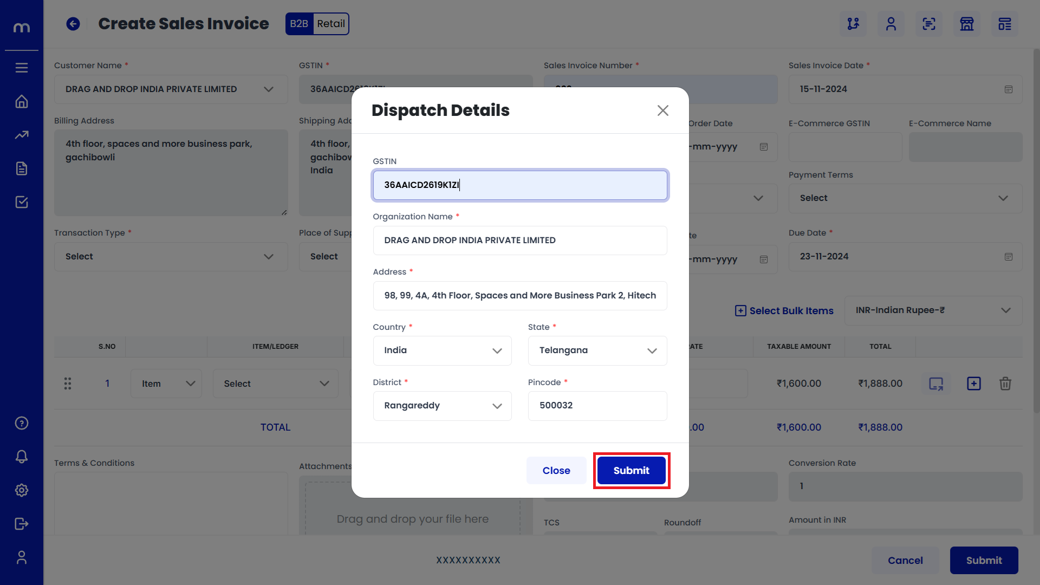Open the hamburger menu in the sidebar
The height and width of the screenshot is (585, 1040).
click(22, 68)
